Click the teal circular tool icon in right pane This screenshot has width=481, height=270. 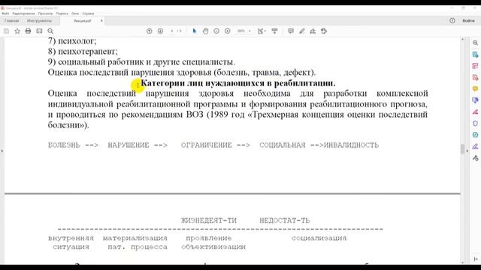coord(475,135)
